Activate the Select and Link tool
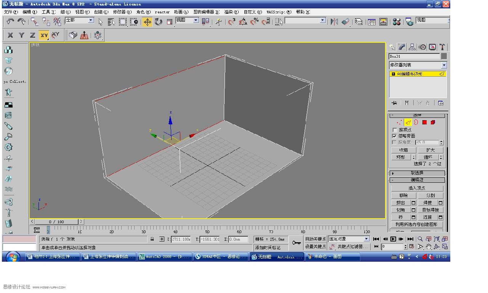 coord(35,22)
